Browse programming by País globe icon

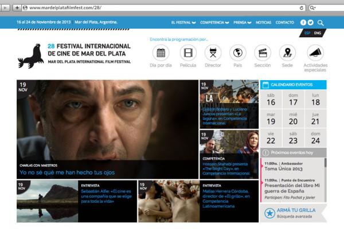point(237,53)
